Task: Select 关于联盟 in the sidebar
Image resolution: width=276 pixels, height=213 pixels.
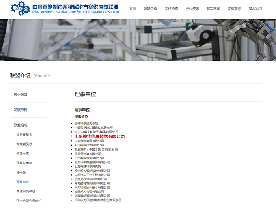Action: 21,95
